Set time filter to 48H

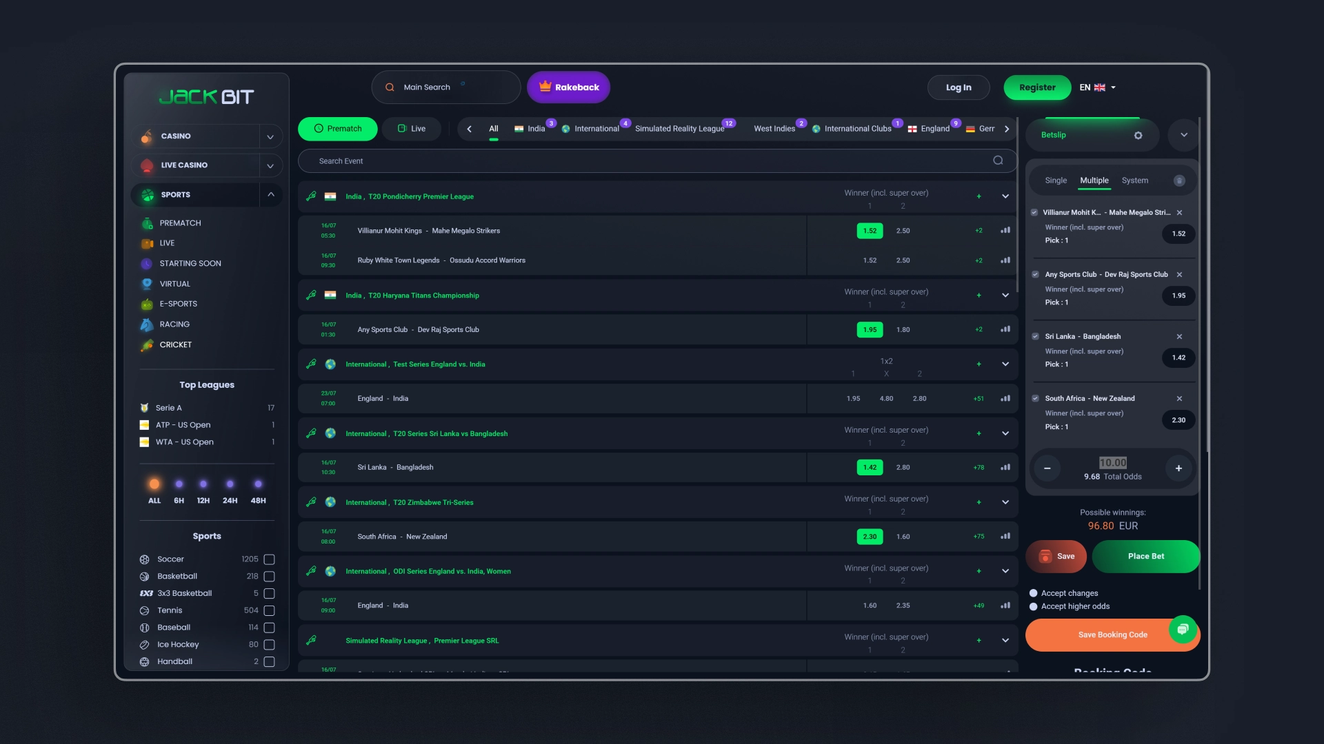click(x=258, y=492)
